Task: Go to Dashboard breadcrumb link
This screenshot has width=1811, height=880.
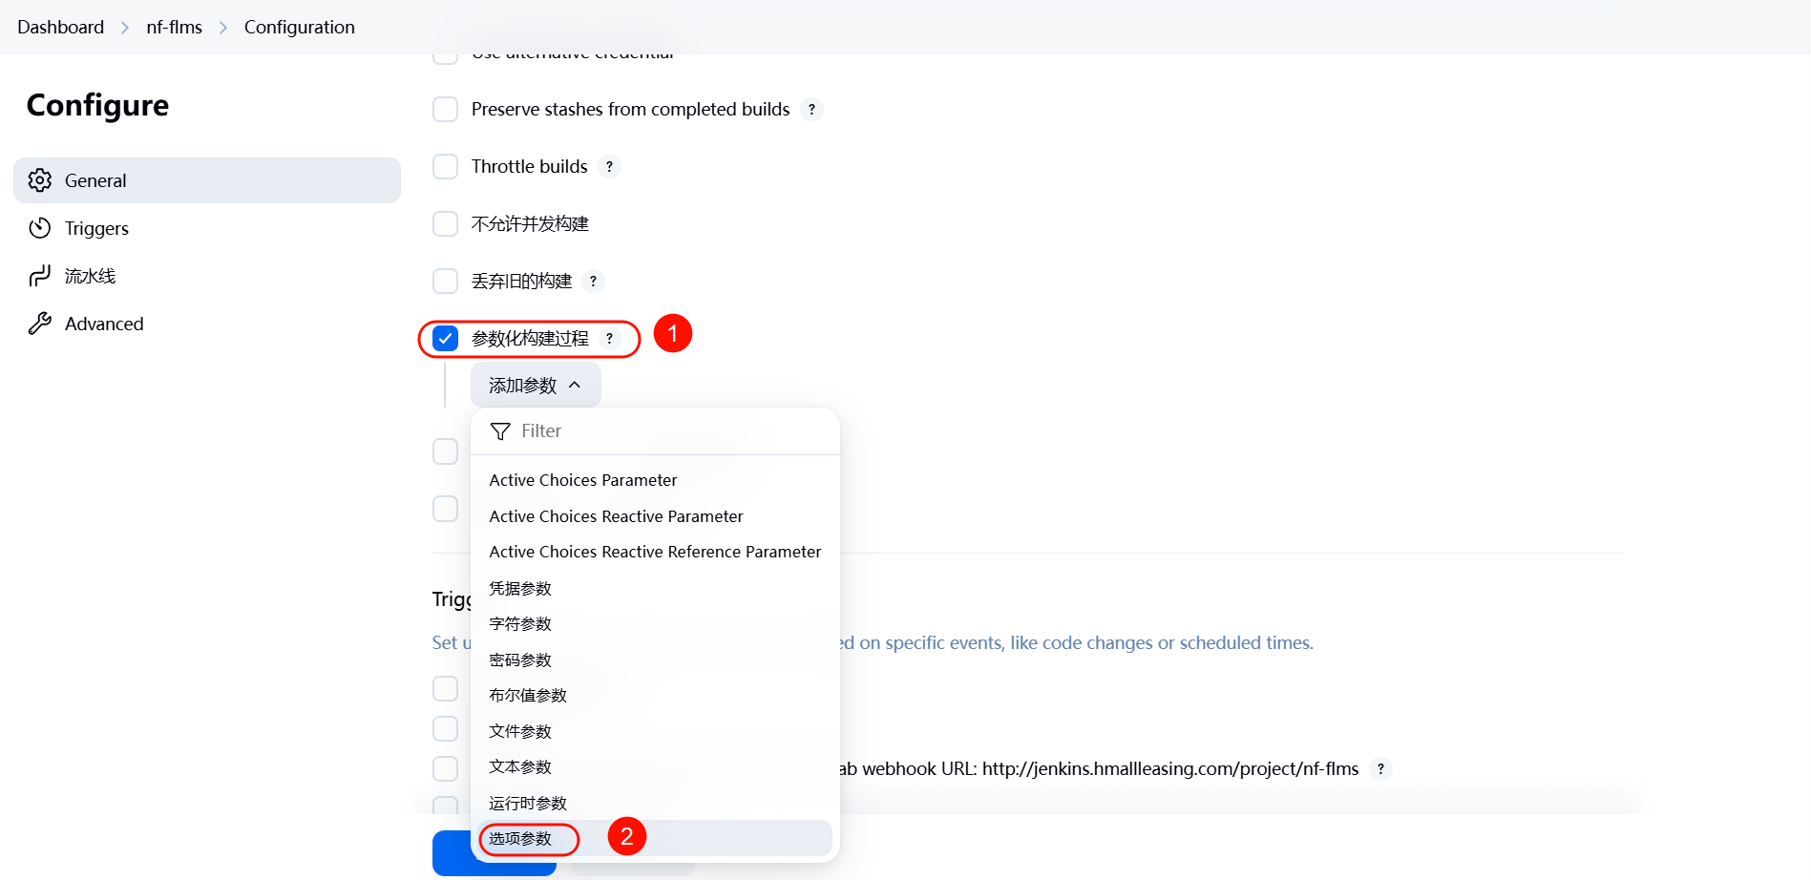Action: [x=60, y=27]
